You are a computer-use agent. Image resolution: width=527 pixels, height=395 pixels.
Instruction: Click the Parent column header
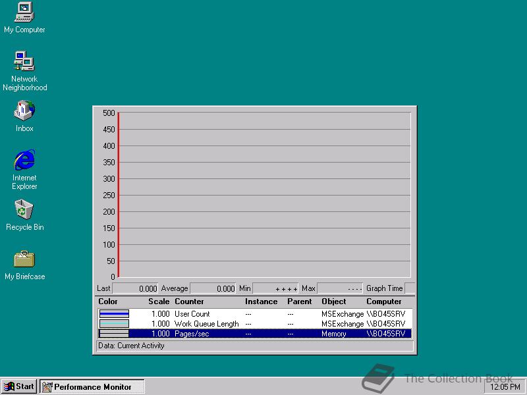click(x=300, y=302)
